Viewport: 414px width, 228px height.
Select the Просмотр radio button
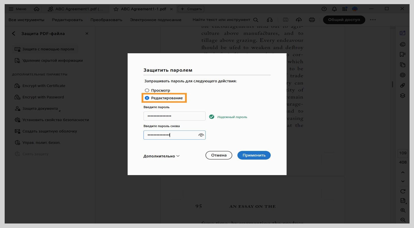pos(147,91)
